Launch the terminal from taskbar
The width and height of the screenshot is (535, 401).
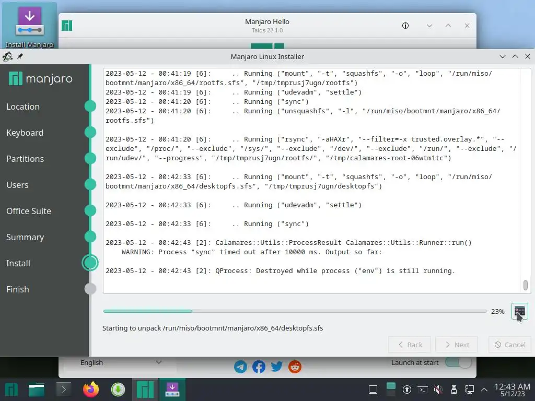pos(63,390)
